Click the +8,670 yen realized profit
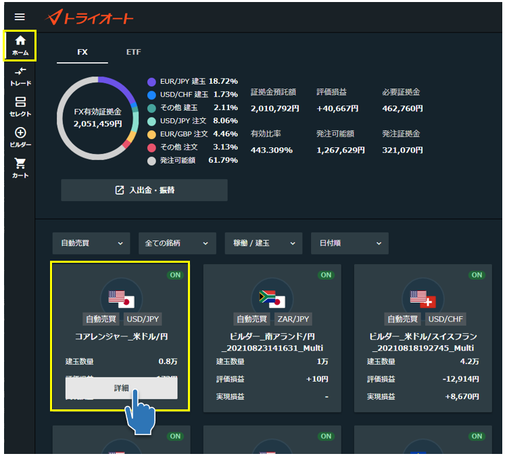The image size is (507, 458). 462,397
